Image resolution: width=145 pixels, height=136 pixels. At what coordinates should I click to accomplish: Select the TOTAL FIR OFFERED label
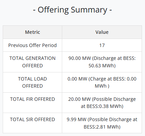coord(32,99)
